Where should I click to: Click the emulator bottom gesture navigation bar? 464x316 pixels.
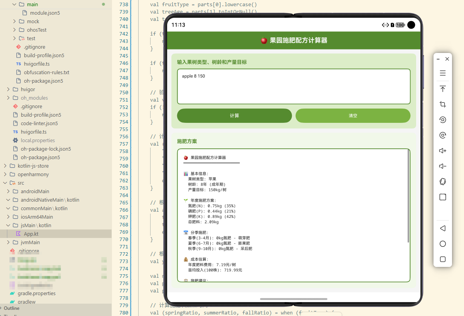[294, 299]
